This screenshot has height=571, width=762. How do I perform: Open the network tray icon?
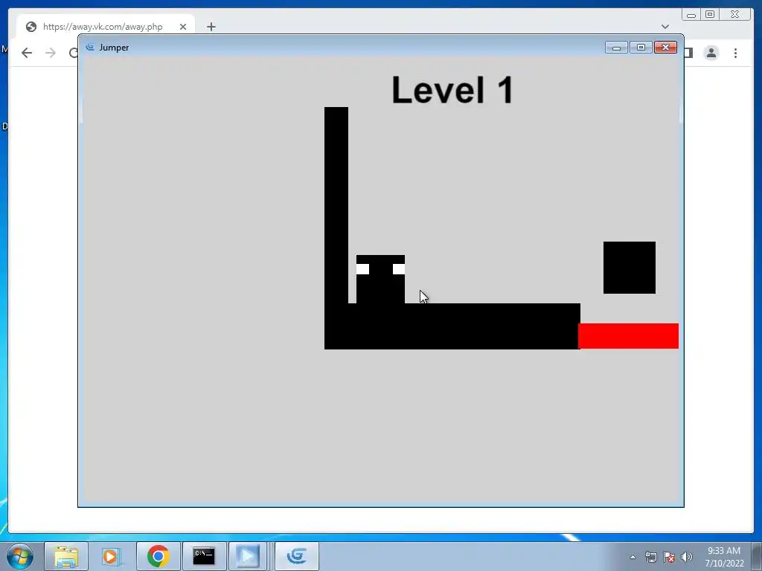tap(650, 557)
